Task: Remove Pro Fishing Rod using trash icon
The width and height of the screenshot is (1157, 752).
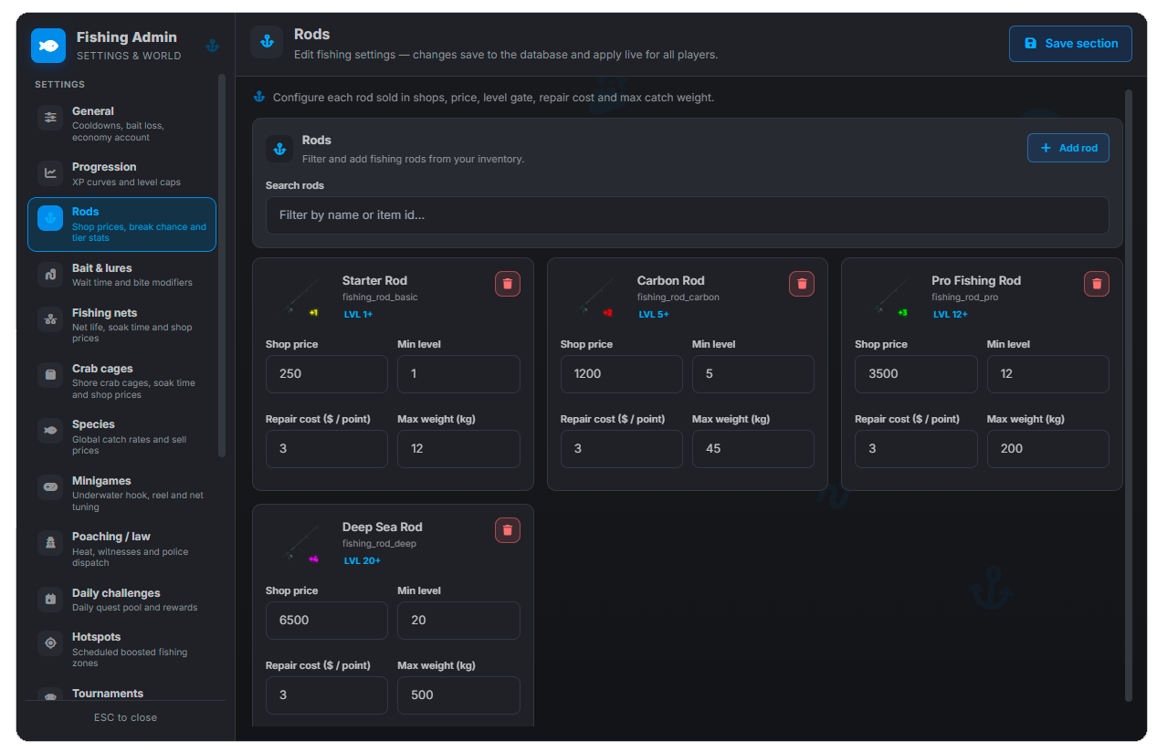Action: point(1097,284)
